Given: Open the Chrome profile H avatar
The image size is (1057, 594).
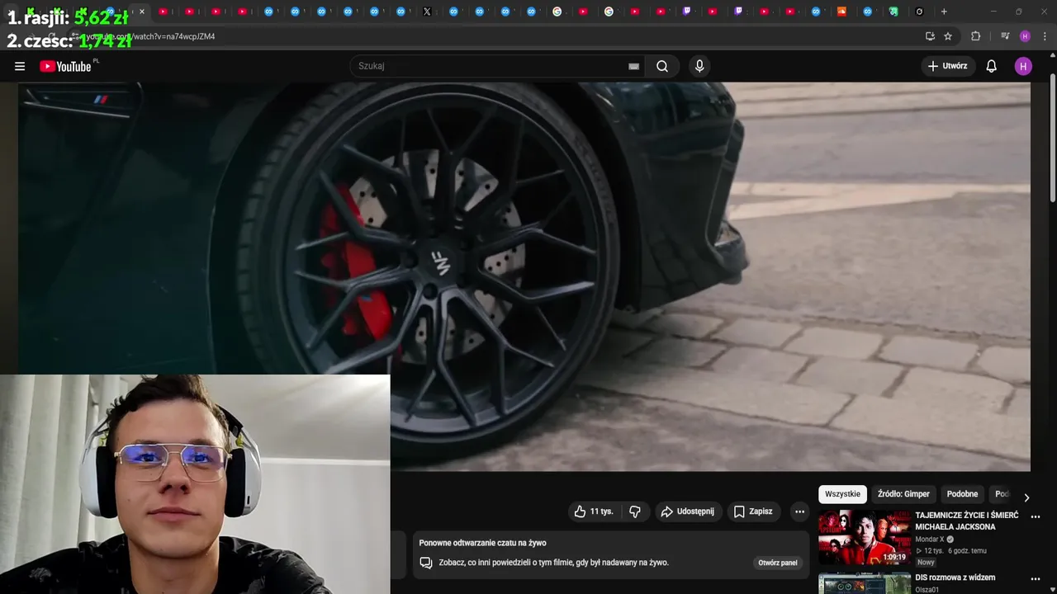Looking at the screenshot, I should coord(1025,36).
